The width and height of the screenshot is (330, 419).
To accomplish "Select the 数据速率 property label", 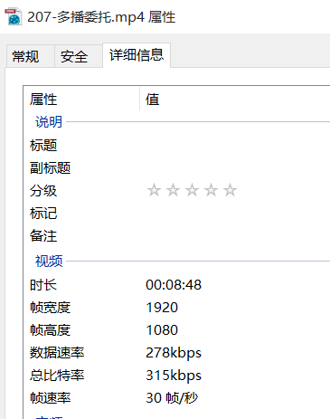I will [x=57, y=353].
